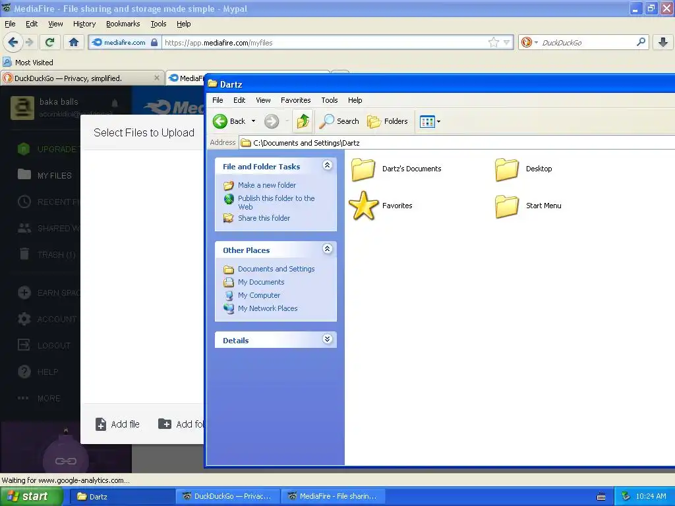This screenshot has width=675, height=506.
Task: Click Make a new folder
Action: (x=267, y=185)
